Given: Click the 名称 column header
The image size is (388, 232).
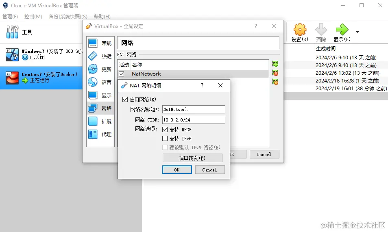Looking at the screenshot, I should pos(137,65).
